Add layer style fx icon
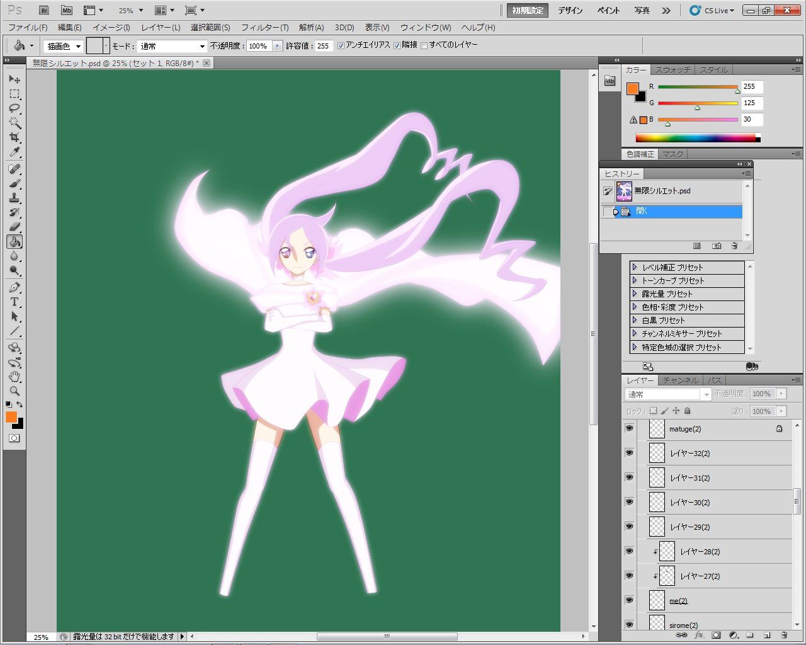Screen dimensions: 806x645 698,635
